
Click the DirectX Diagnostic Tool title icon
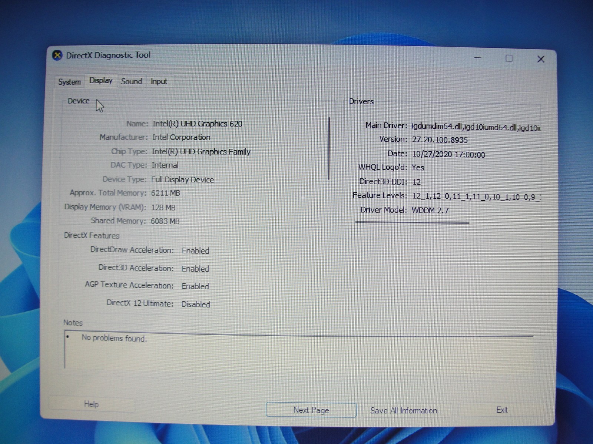pos(57,55)
